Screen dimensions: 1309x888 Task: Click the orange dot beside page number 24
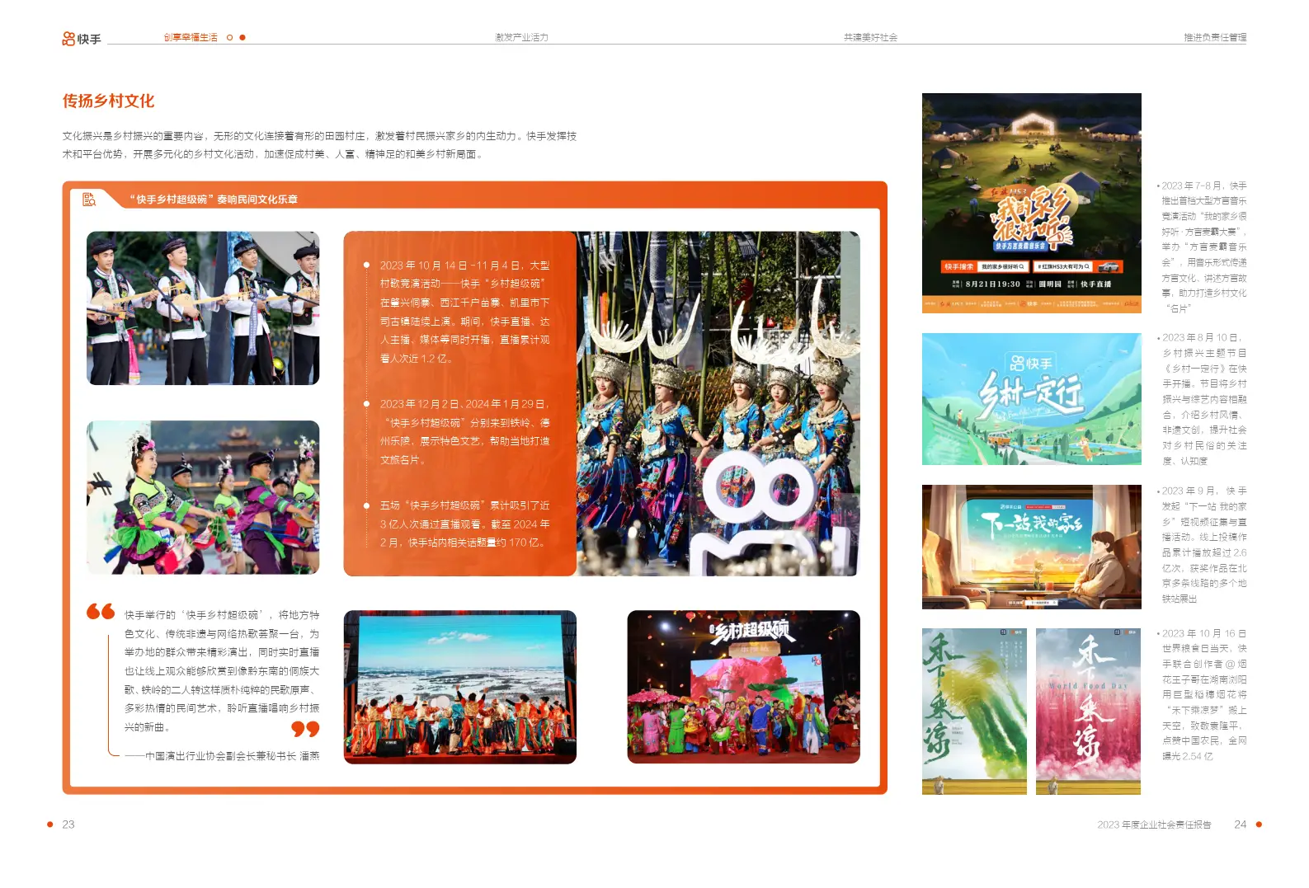coord(1259,825)
